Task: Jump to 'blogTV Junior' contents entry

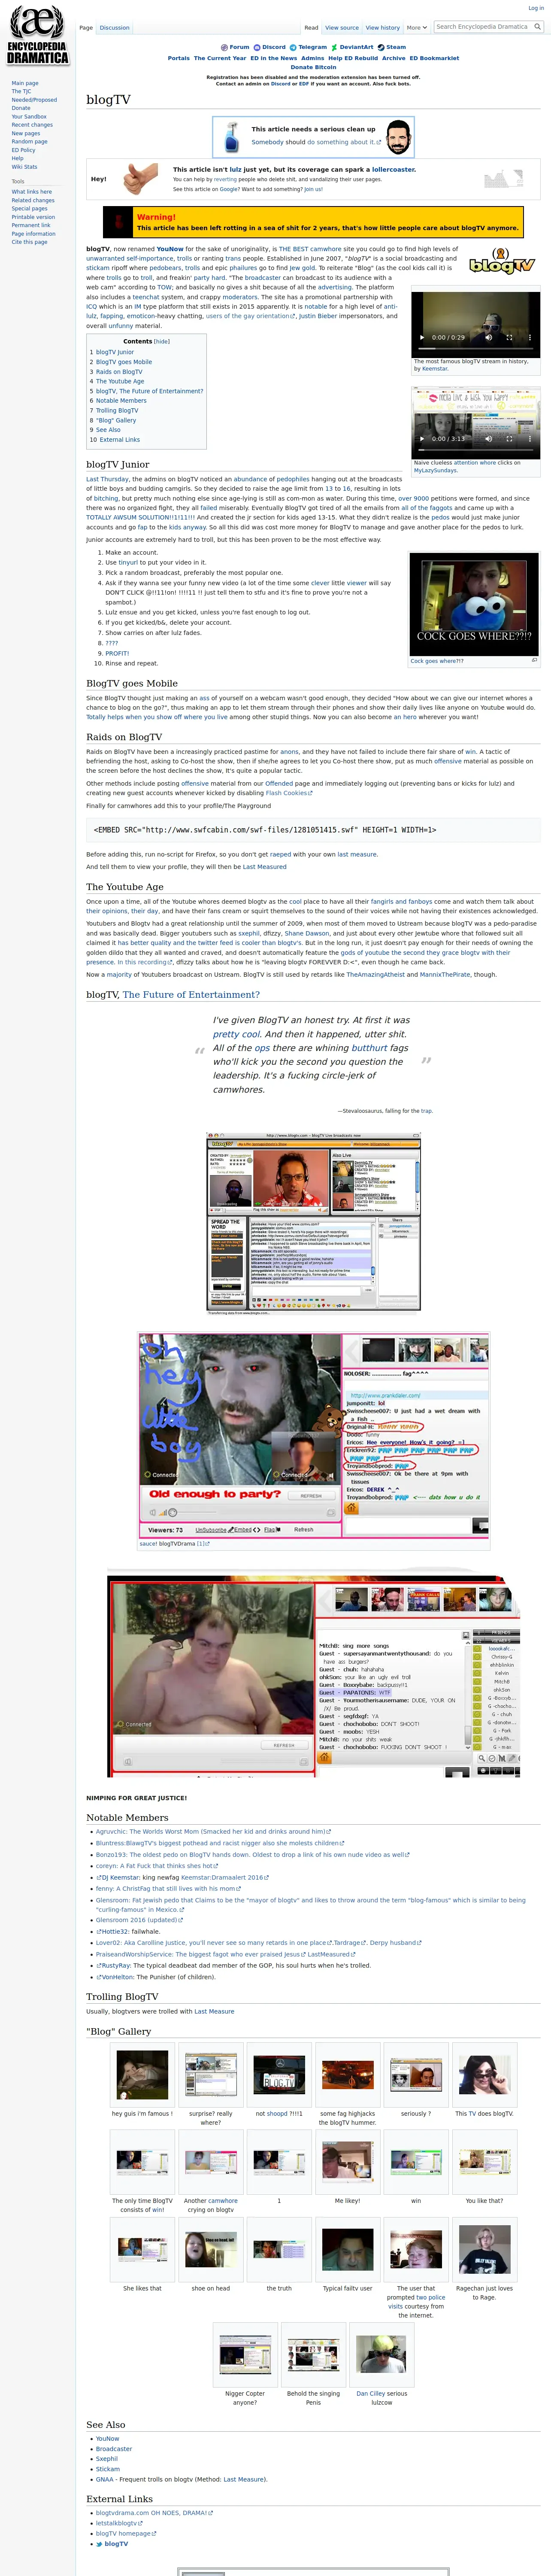Action: coord(114,352)
